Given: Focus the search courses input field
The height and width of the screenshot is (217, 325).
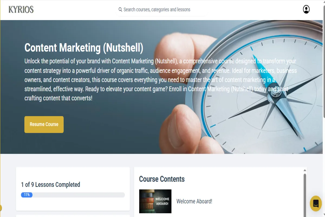Looking at the screenshot, I should click(161, 9).
